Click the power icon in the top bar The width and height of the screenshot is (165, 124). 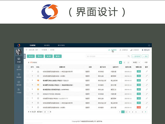pyautogui.click(x=149, y=45)
